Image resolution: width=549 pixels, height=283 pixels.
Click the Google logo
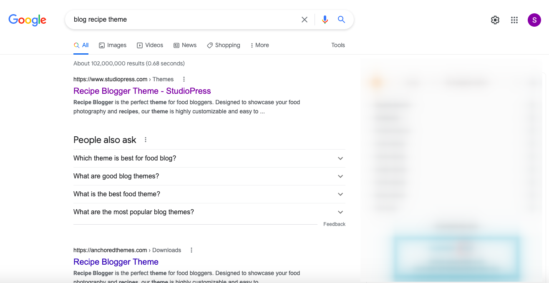(28, 20)
